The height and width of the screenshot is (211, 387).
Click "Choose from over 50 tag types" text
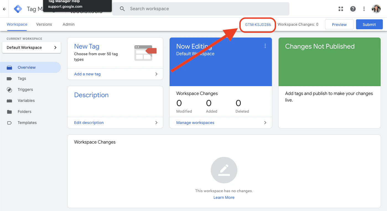click(x=96, y=57)
